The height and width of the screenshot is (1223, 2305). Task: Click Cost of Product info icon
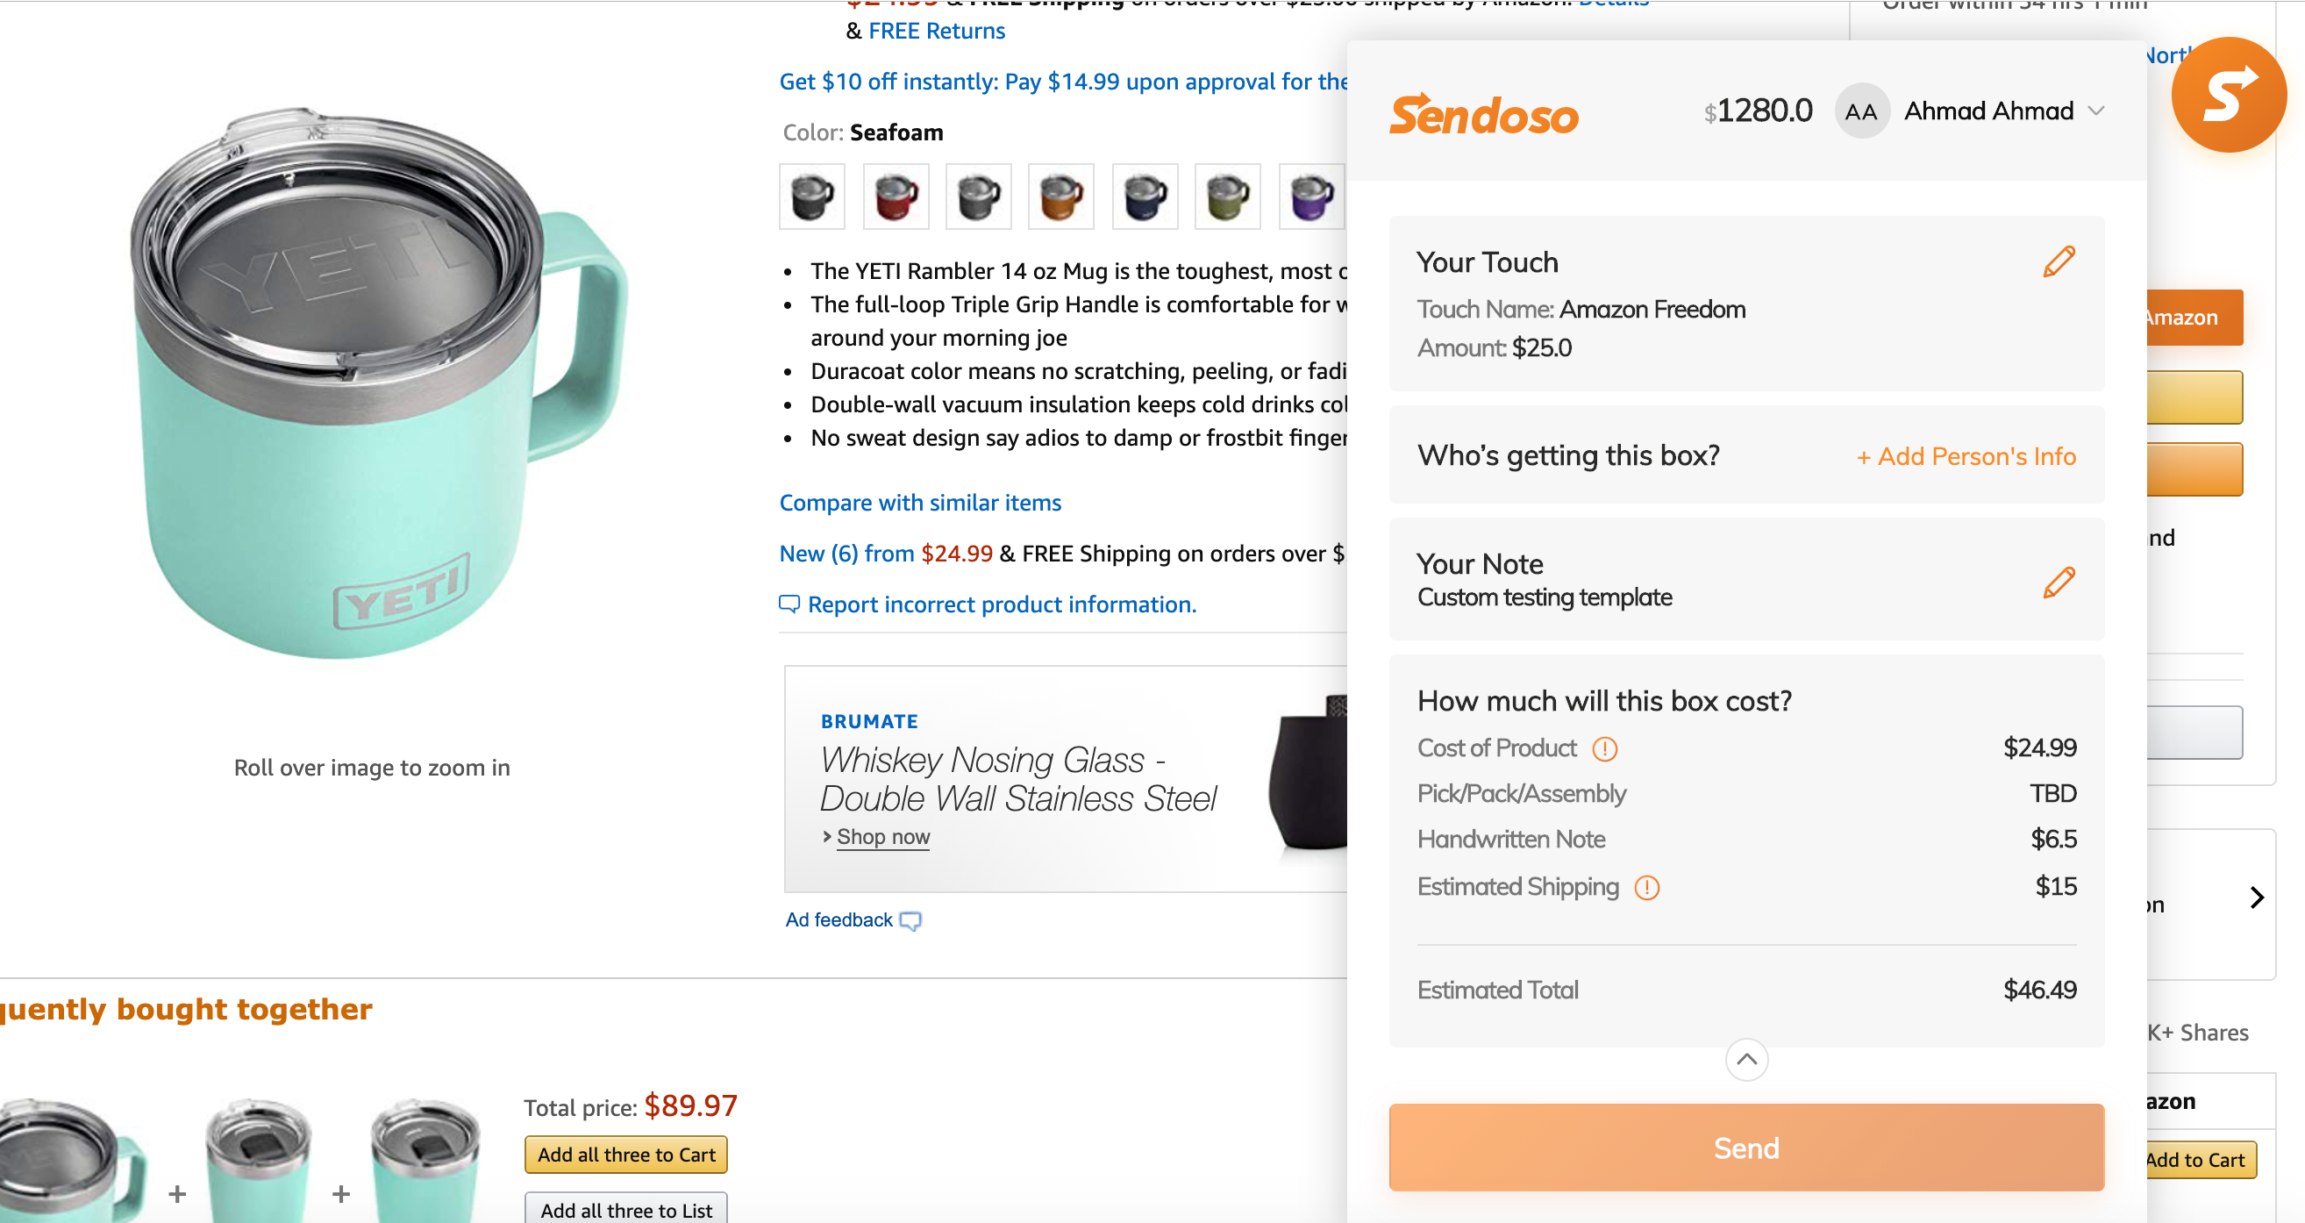(1604, 748)
